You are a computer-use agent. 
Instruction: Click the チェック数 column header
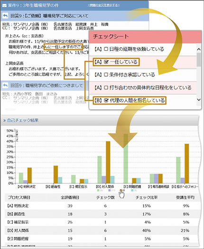tap(105, 197)
